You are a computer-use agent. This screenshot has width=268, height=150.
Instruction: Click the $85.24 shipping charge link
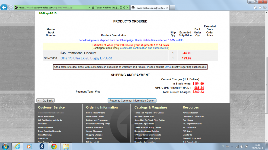[199, 88]
